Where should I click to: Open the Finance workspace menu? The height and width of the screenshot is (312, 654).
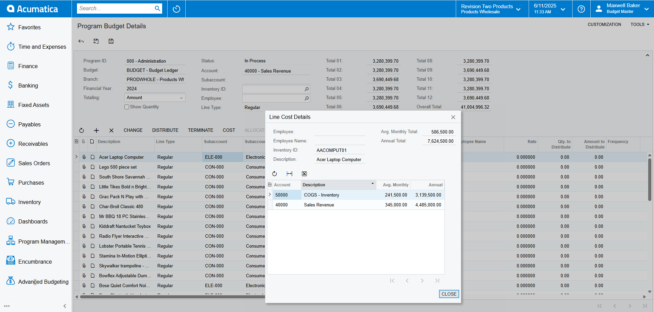pos(28,66)
